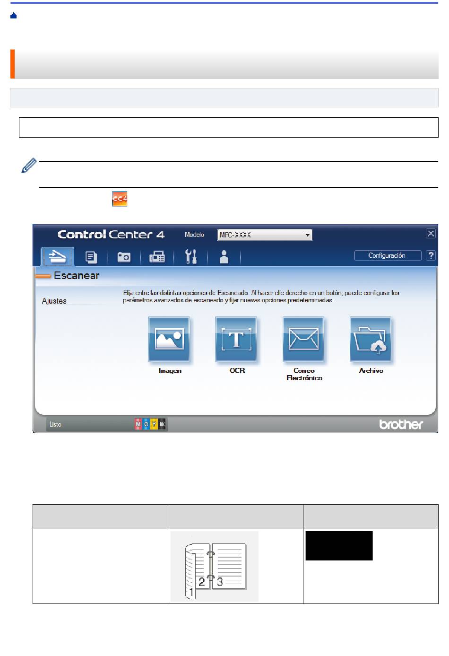Close the ControlCenter 4 window
Viewport: 449px width, 656px height.
(x=431, y=233)
